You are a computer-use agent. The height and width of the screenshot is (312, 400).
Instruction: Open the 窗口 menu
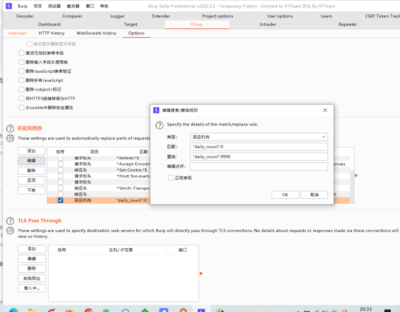pos(90,6)
